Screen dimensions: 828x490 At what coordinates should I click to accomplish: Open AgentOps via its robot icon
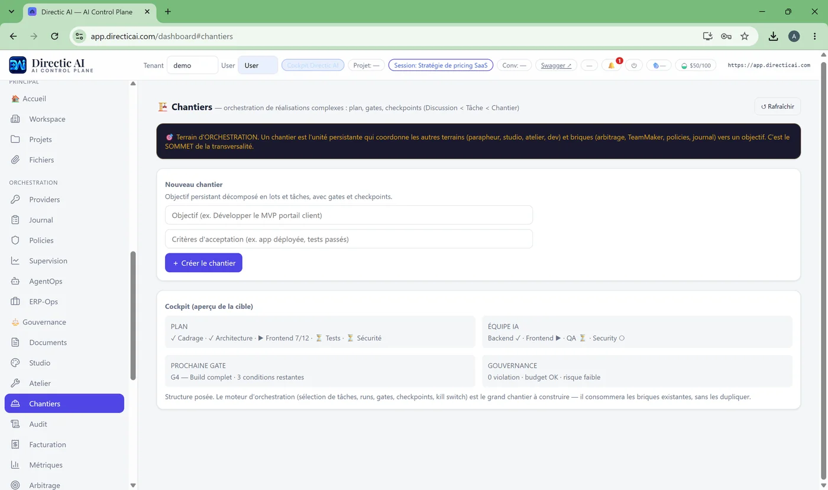(x=16, y=281)
